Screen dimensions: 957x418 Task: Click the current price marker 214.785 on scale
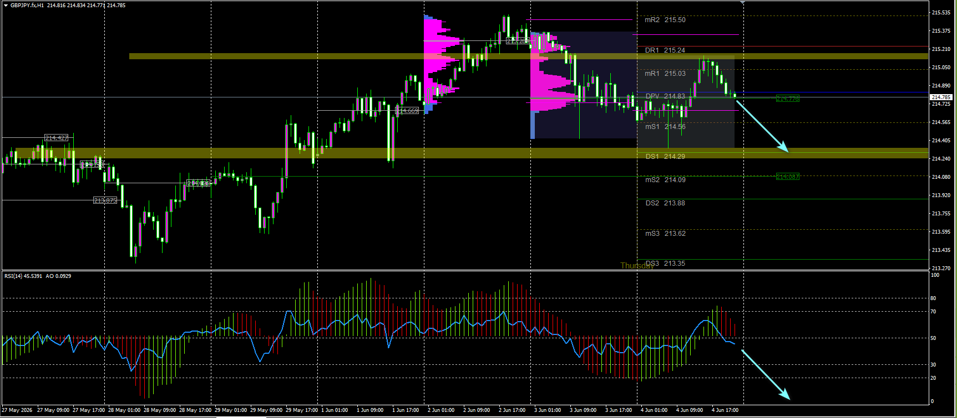[x=941, y=97]
